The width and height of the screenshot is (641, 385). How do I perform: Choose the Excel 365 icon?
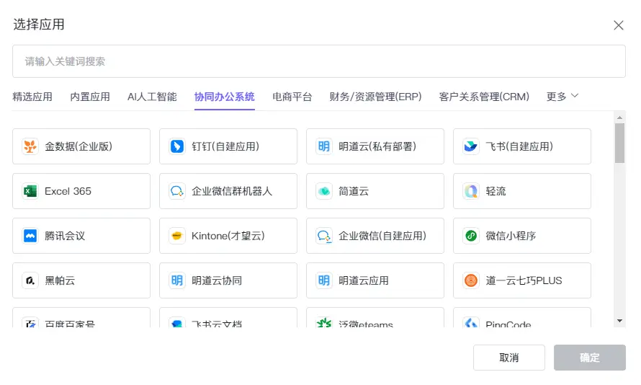pos(30,191)
